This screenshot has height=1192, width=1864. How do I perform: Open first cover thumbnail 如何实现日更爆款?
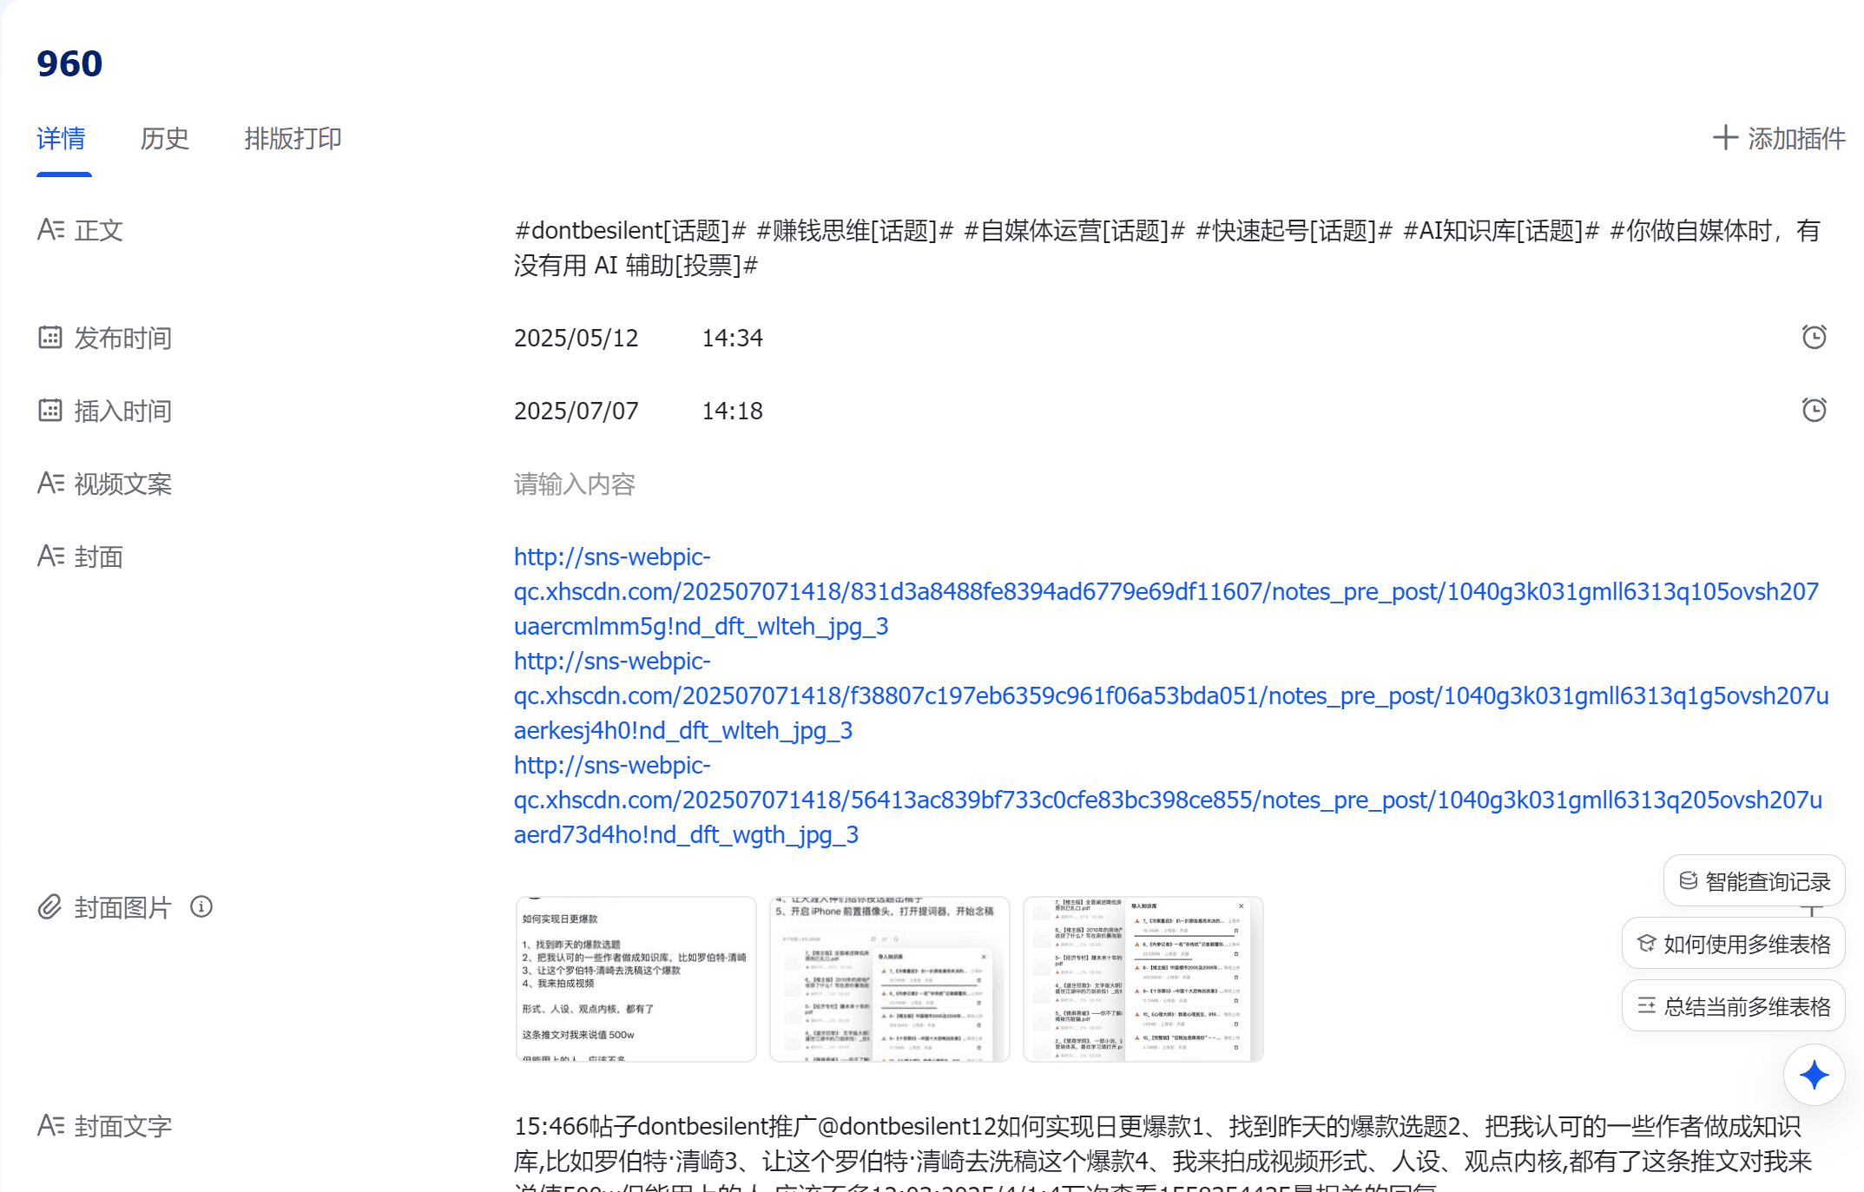(636, 978)
